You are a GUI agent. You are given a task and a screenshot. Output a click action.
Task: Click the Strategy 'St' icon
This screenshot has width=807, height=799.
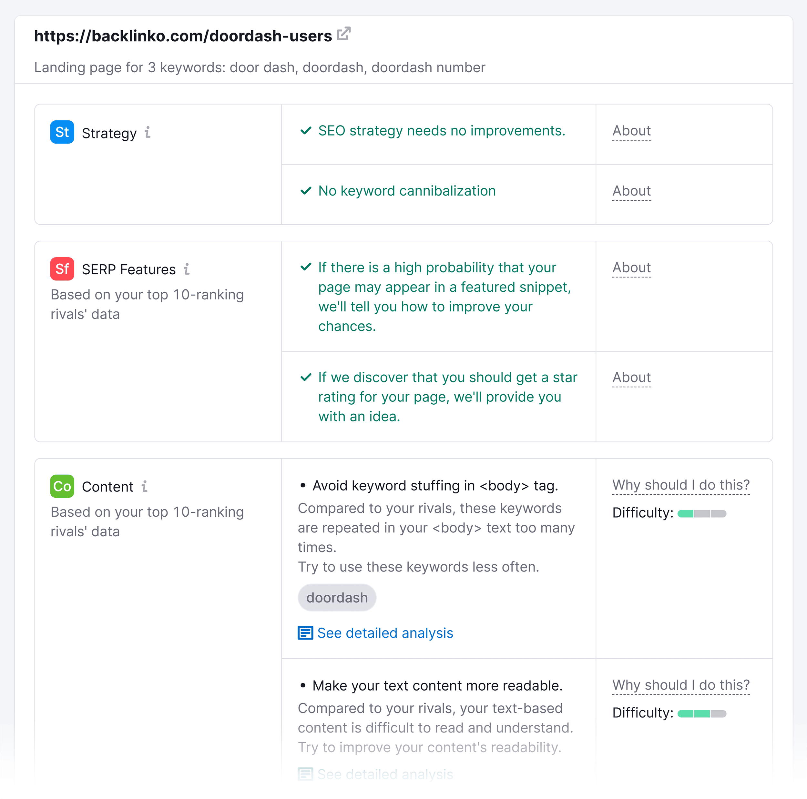(62, 132)
